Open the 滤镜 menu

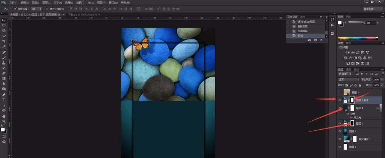[x=80, y=2]
